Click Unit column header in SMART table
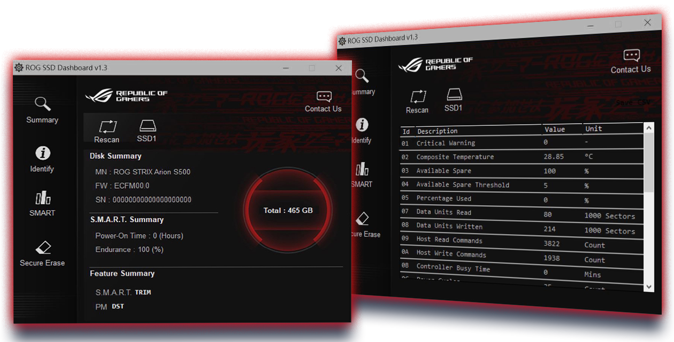The height and width of the screenshot is (342, 674). coord(593,129)
